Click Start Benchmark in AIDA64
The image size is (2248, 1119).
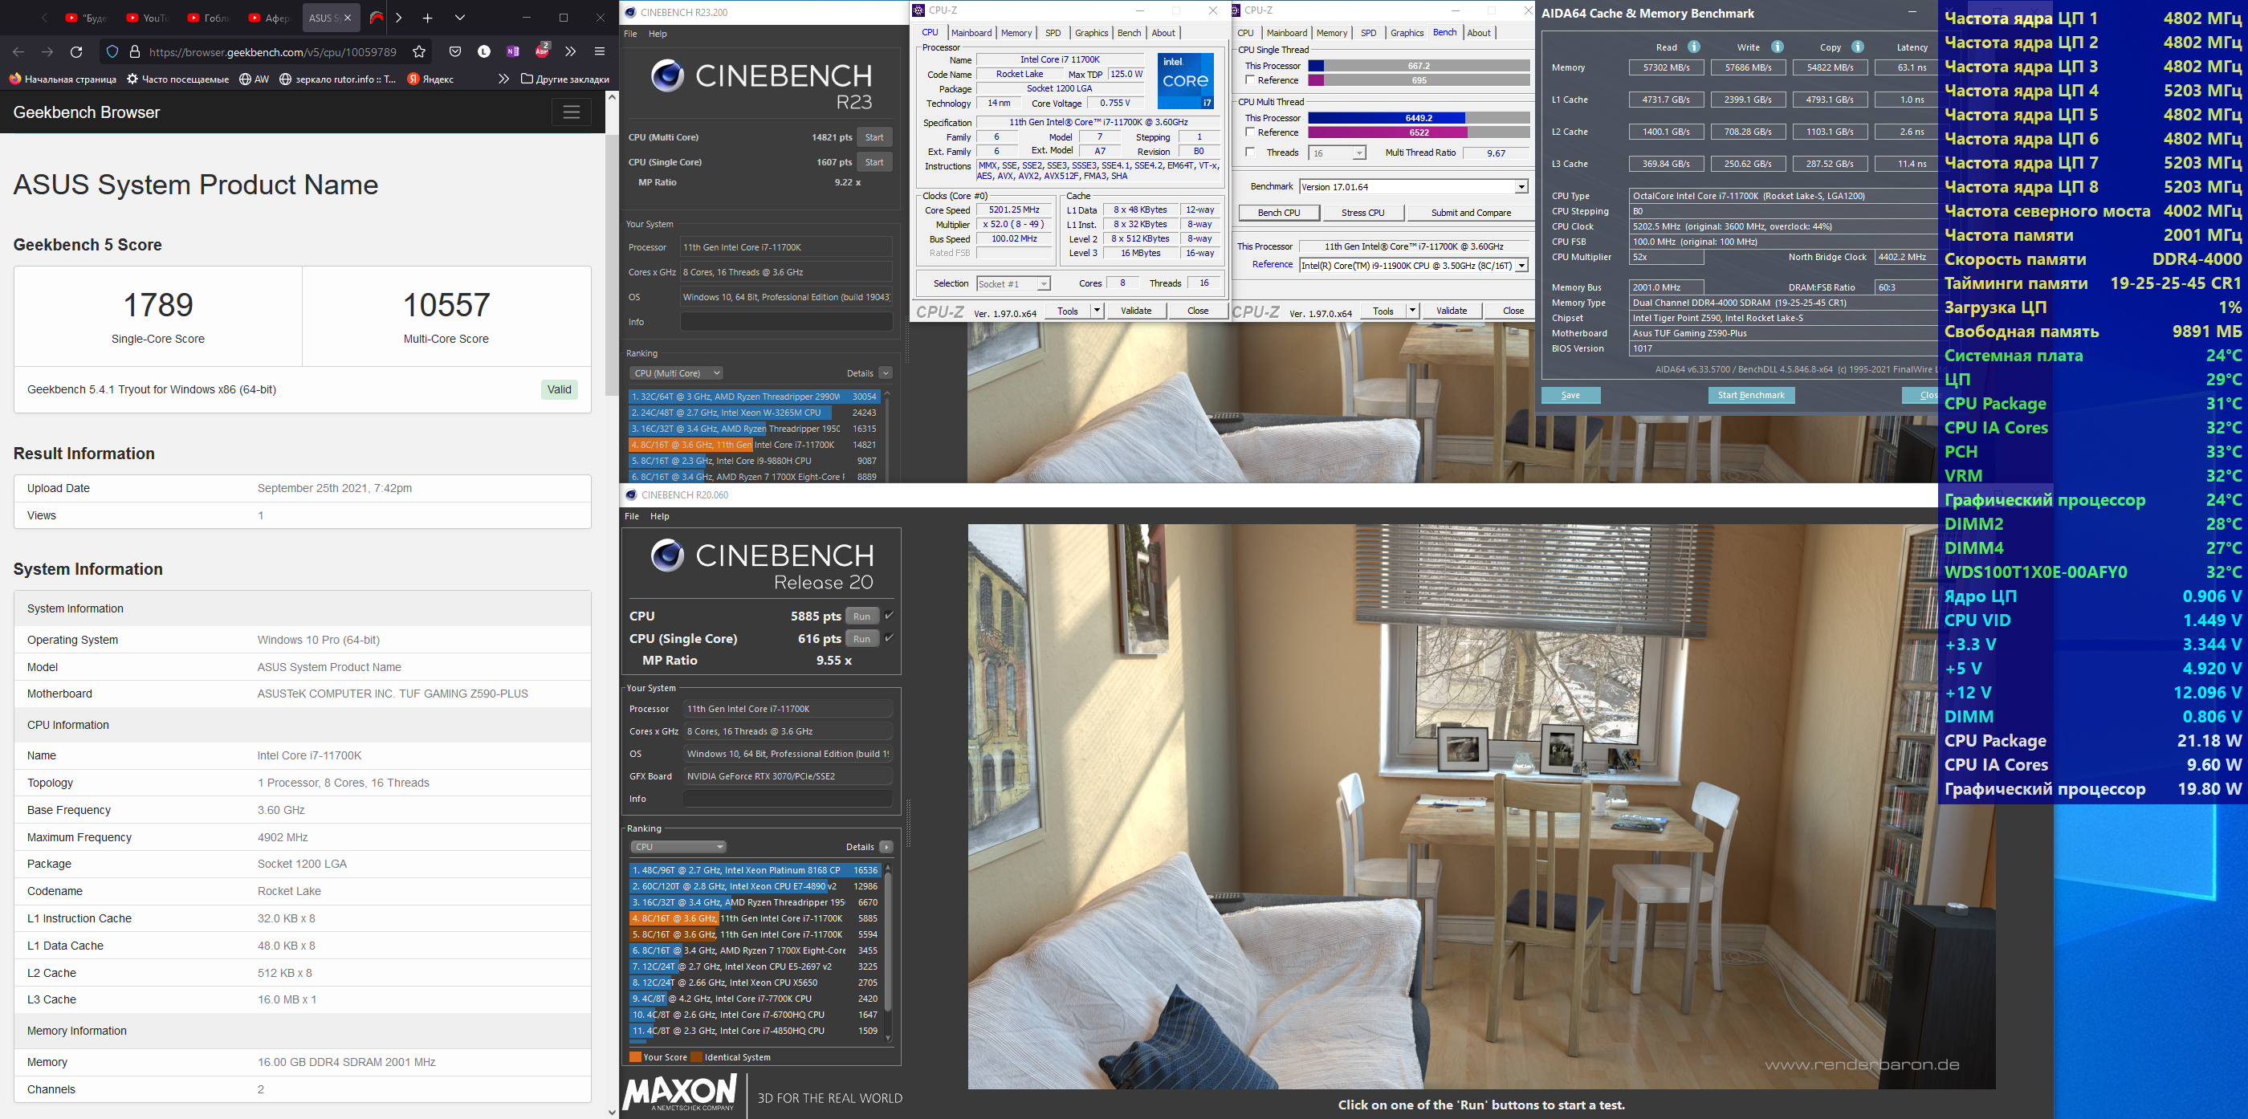coord(1750,396)
